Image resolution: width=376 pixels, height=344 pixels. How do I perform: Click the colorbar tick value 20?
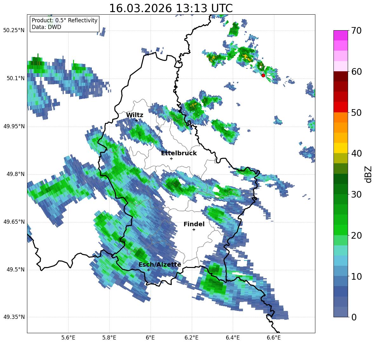356,235
